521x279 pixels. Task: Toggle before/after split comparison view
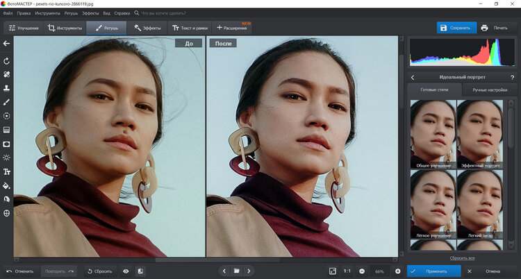pyautogui.click(x=140, y=271)
